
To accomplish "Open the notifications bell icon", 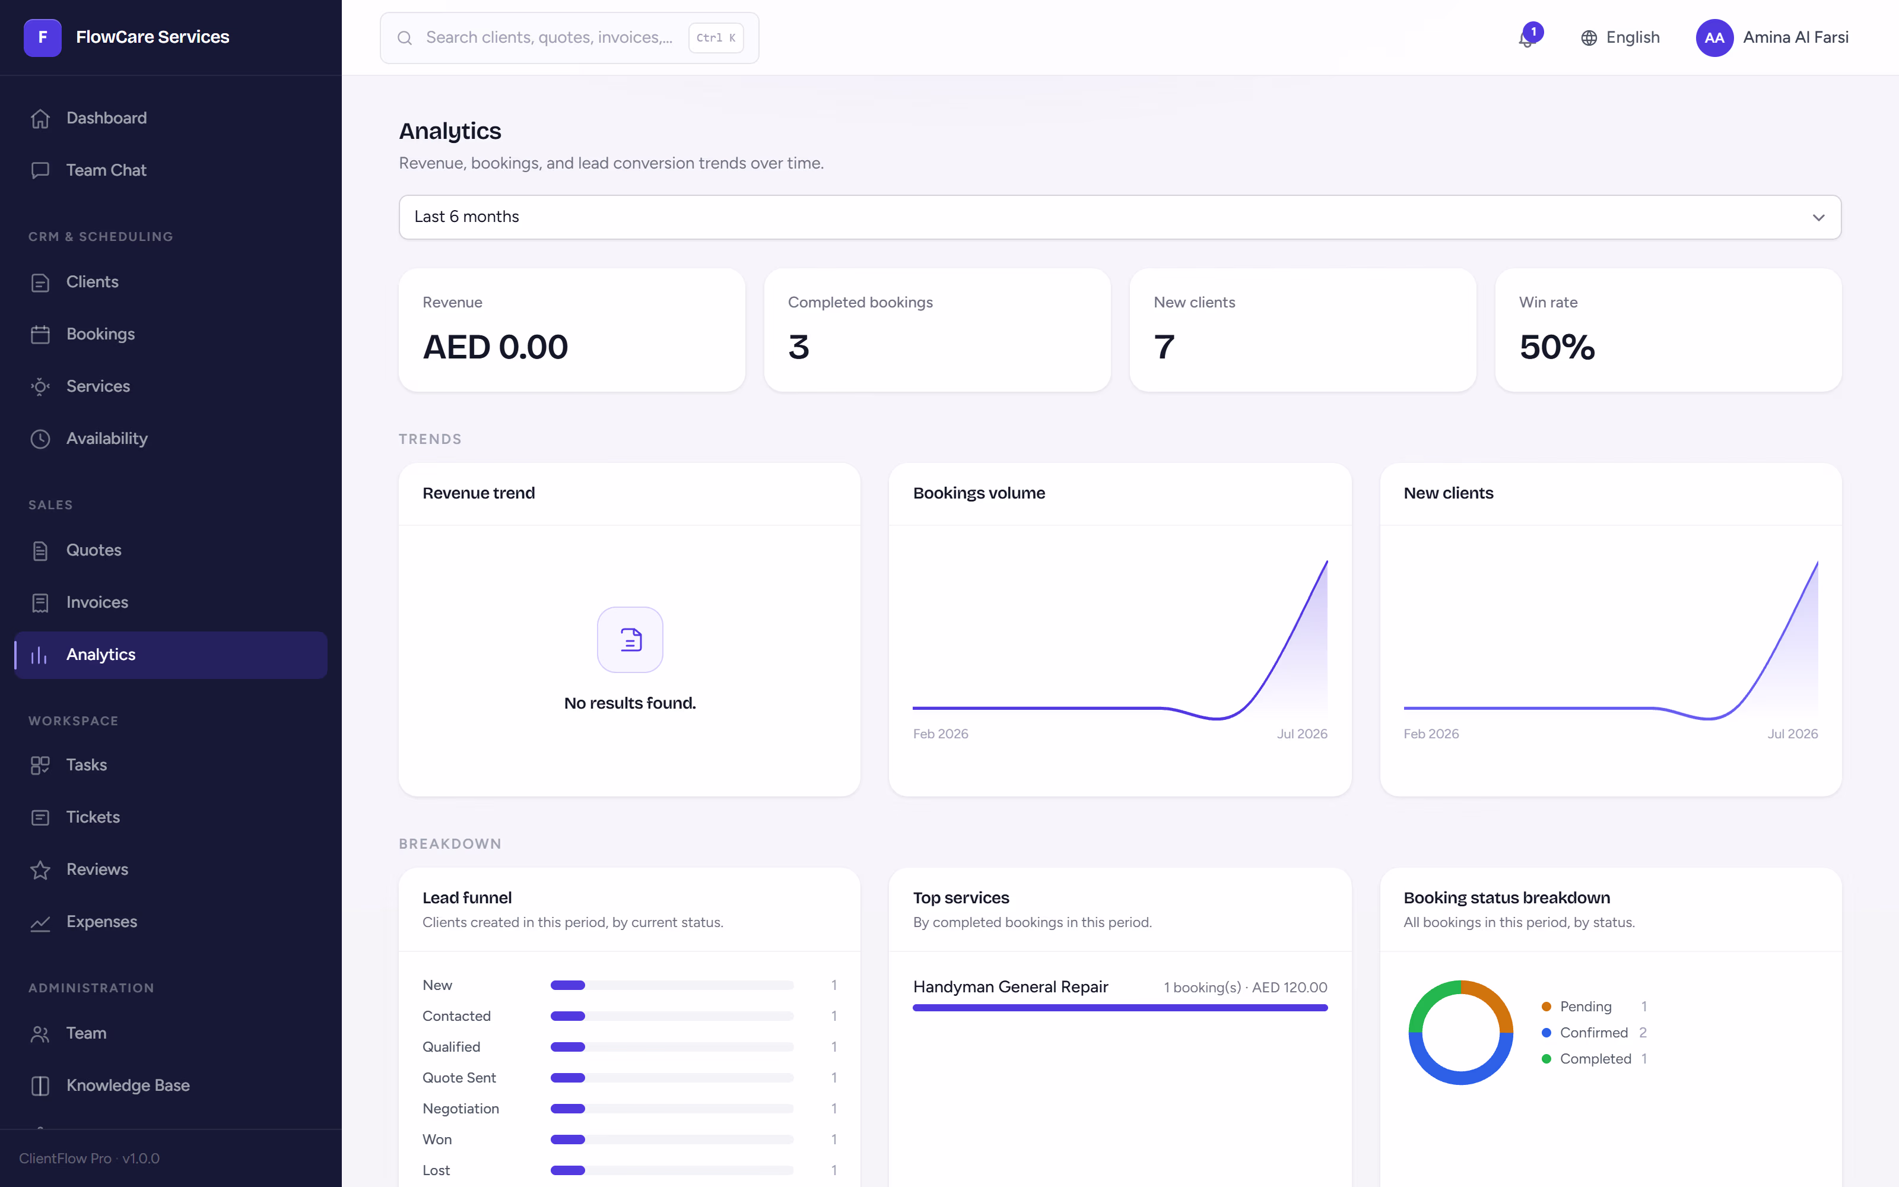I will [1526, 37].
